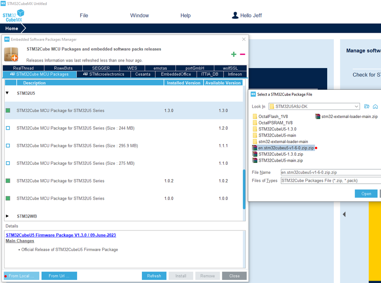Click the Description column header
Viewport: 381px width, 283px height.
pos(90,83)
